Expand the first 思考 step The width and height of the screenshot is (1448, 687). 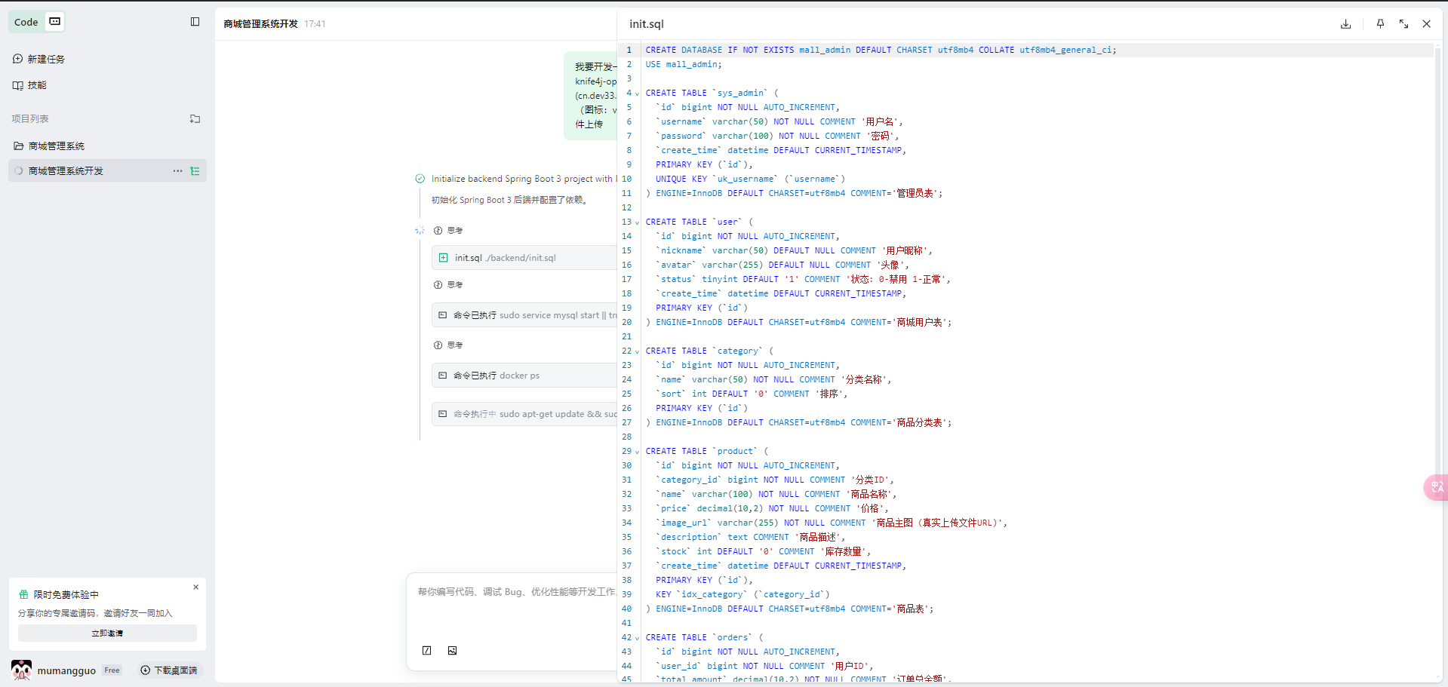coord(454,231)
